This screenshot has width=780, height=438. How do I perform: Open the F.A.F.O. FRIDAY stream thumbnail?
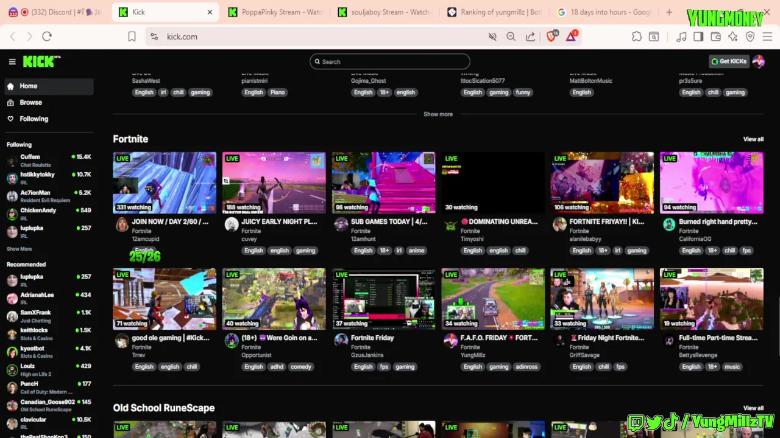(493, 299)
